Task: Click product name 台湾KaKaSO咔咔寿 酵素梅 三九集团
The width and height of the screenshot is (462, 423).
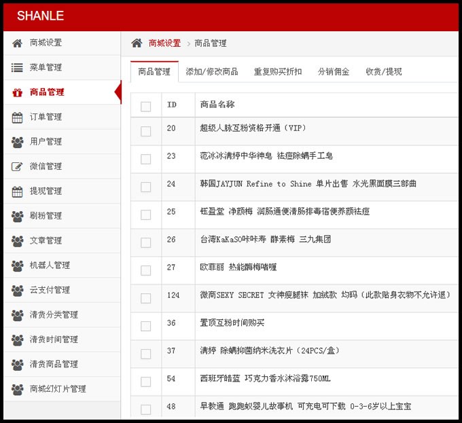Action: (266, 239)
